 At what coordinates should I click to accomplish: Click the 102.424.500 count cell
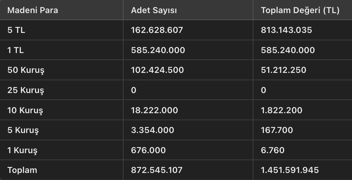coord(157,70)
